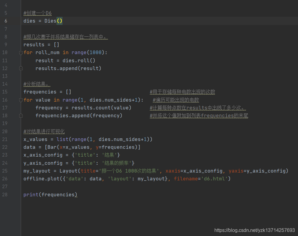Click the underlined comment #创建一个D6
298x236 pixels.
pos(37,13)
